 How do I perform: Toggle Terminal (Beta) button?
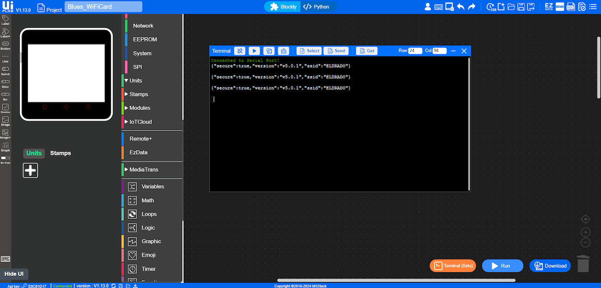453,266
